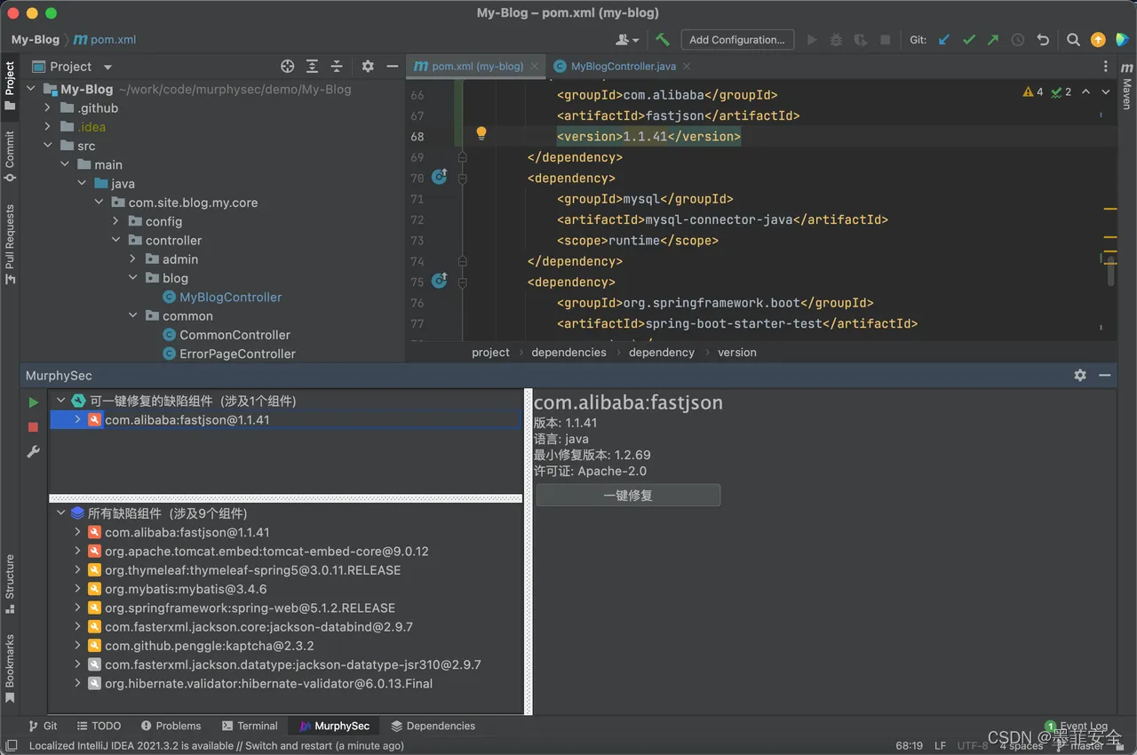The height and width of the screenshot is (755, 1137).
Task: Expand the admin package
Action: [x=133, y=258]
